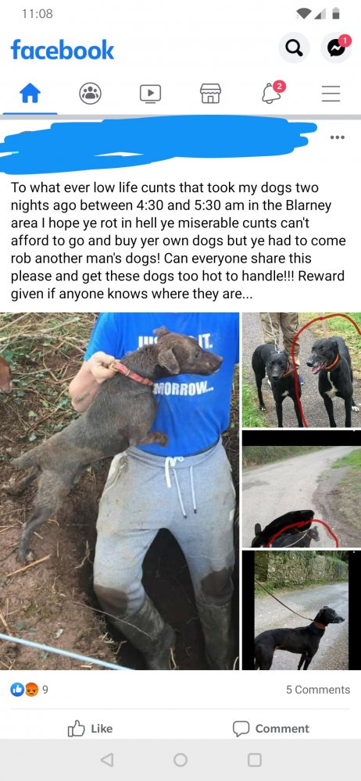Tap the Android home circle button

180,760
